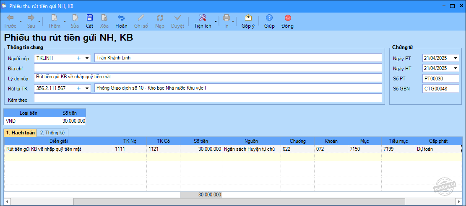The height and width of the screenshot is (206, 466).
Task: Click the Nguồn column header
Action: pyautogui.click(x=251, y=141)
